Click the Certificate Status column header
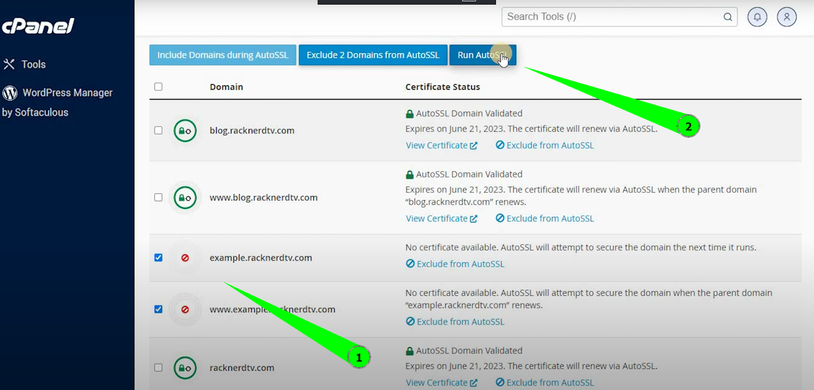This screenshot has width=814, height=390. point(443,87)
